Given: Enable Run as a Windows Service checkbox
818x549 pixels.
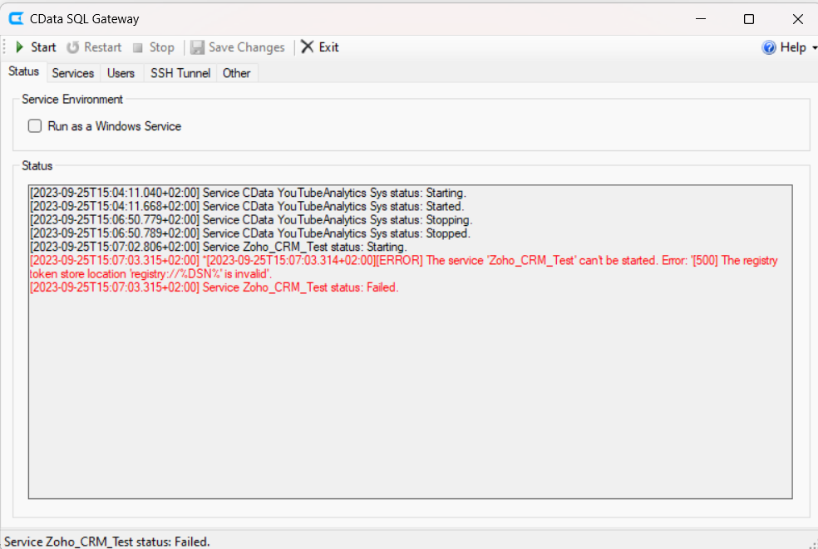Looking at the screenshot, I should point(35,125).
